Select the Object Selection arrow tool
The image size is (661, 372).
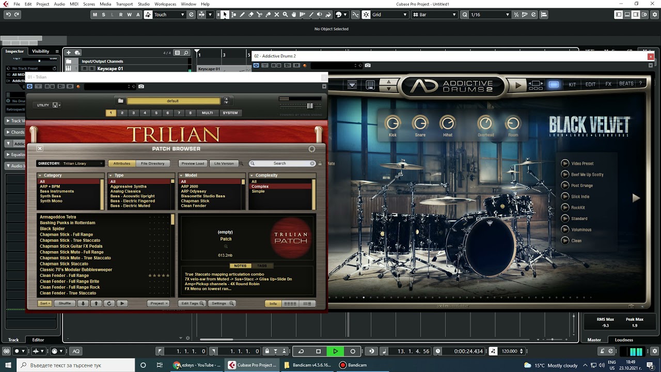(x=225, y=14)
